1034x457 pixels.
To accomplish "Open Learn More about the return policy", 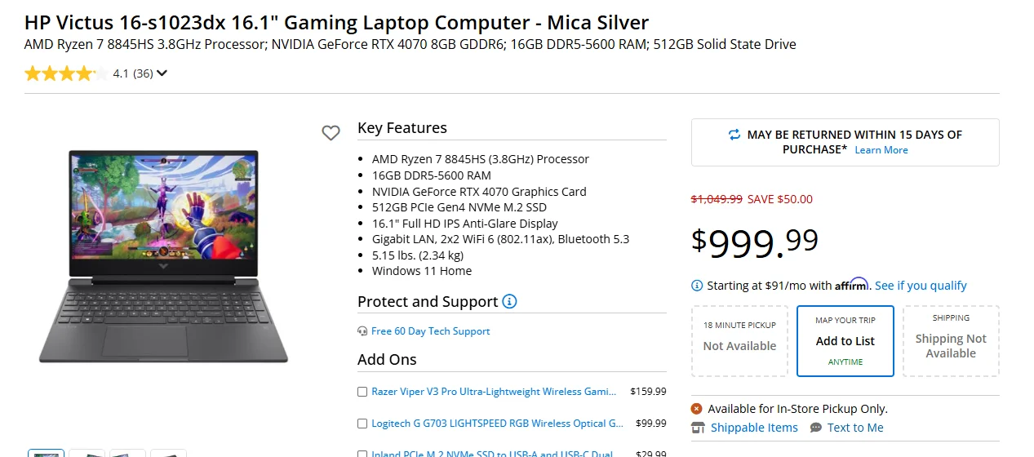I will pyautogui.click(x=881, y=150).
